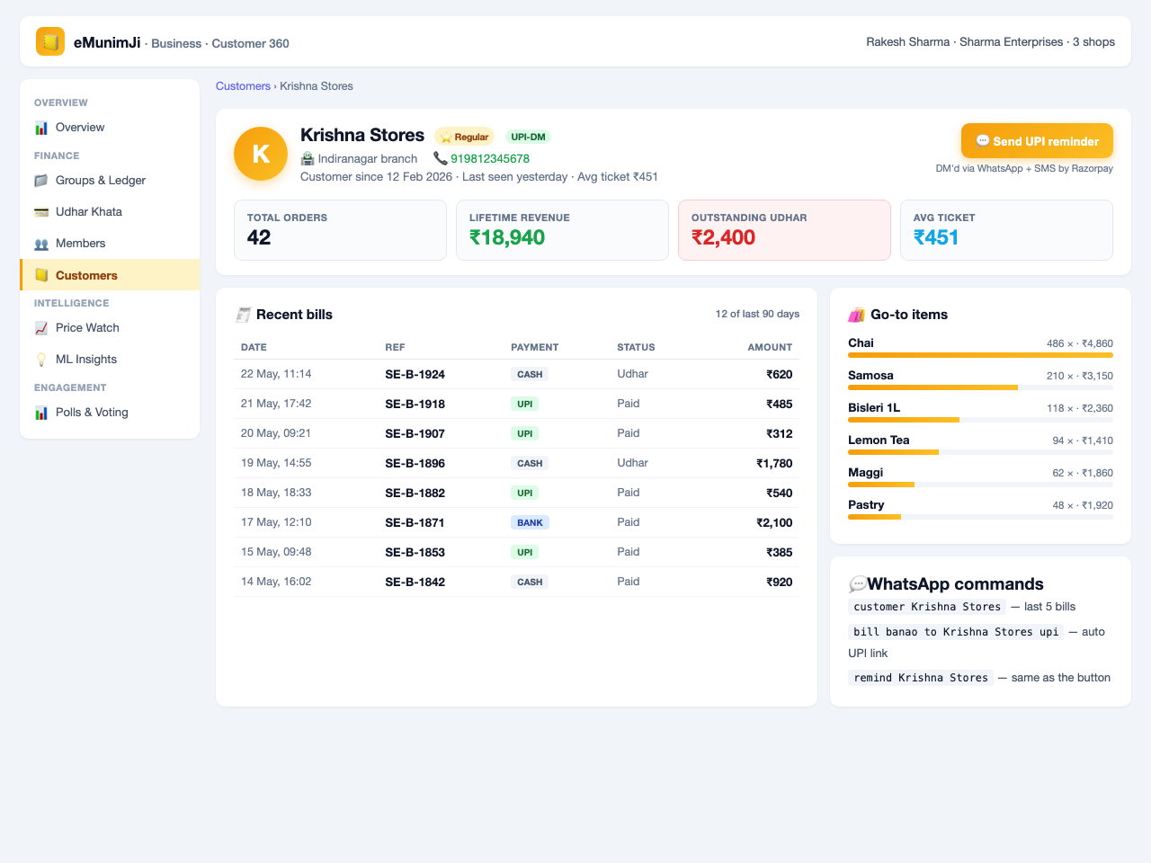The image size is (1151, 863).
Task: Open bill SE-B-1842
Action: point(415,582)
